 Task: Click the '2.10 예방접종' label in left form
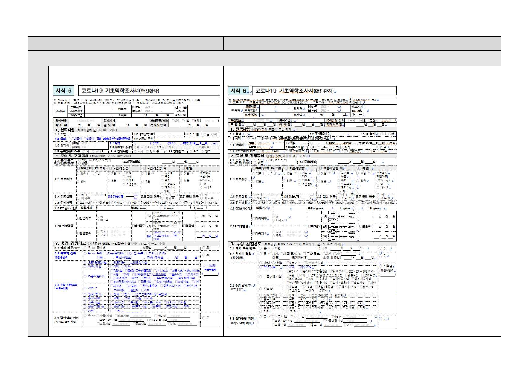click(x=65, y=226)
